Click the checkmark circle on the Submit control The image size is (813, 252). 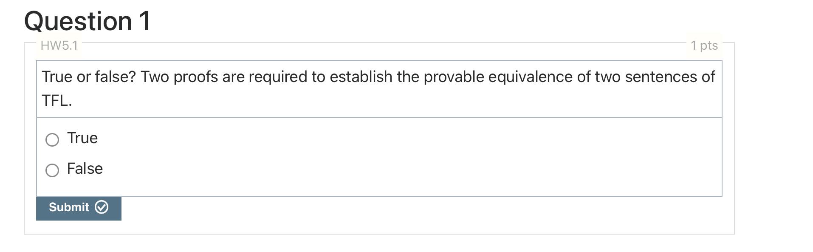tap(101, 207)
